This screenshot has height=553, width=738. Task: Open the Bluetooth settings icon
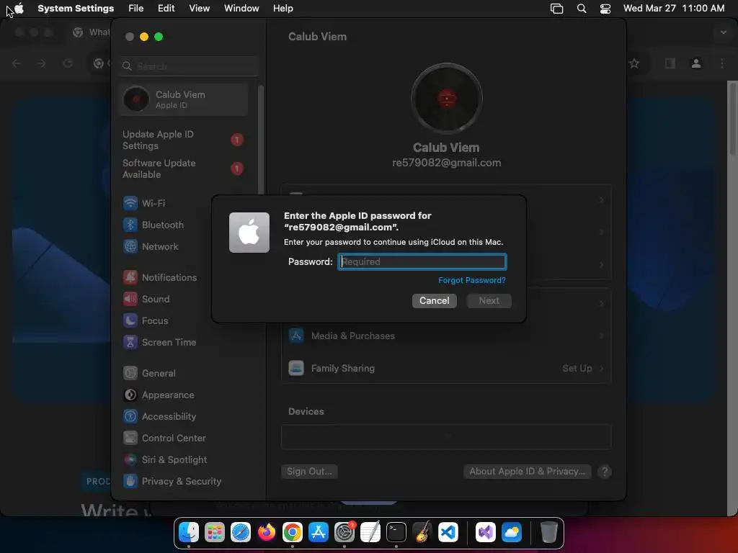pyautogui.click(x=130, y=225)
